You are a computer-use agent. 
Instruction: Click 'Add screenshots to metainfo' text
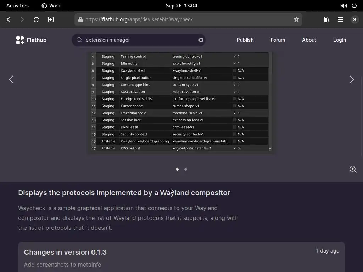[62, 265]
